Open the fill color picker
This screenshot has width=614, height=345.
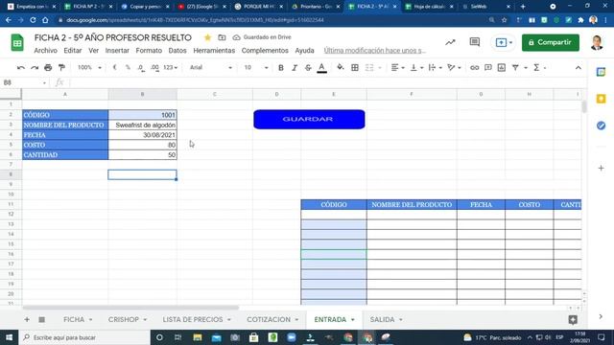(x=341, y=68)
